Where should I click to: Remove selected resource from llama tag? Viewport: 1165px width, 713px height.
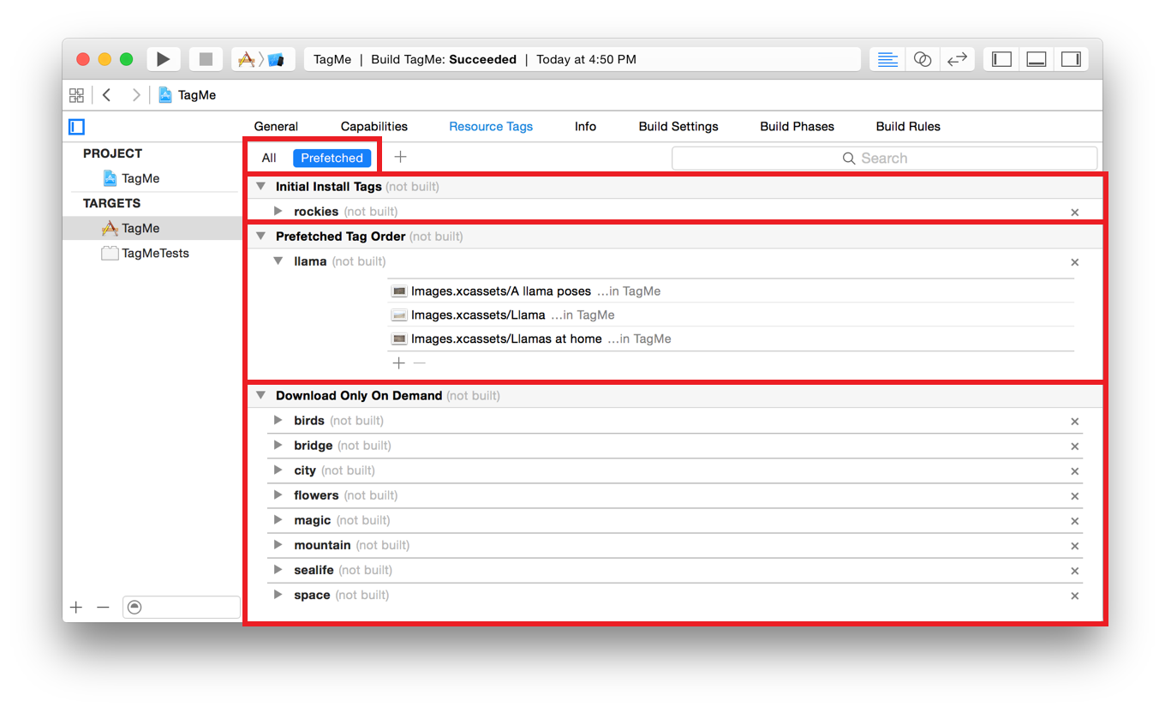tap(419, 363)
